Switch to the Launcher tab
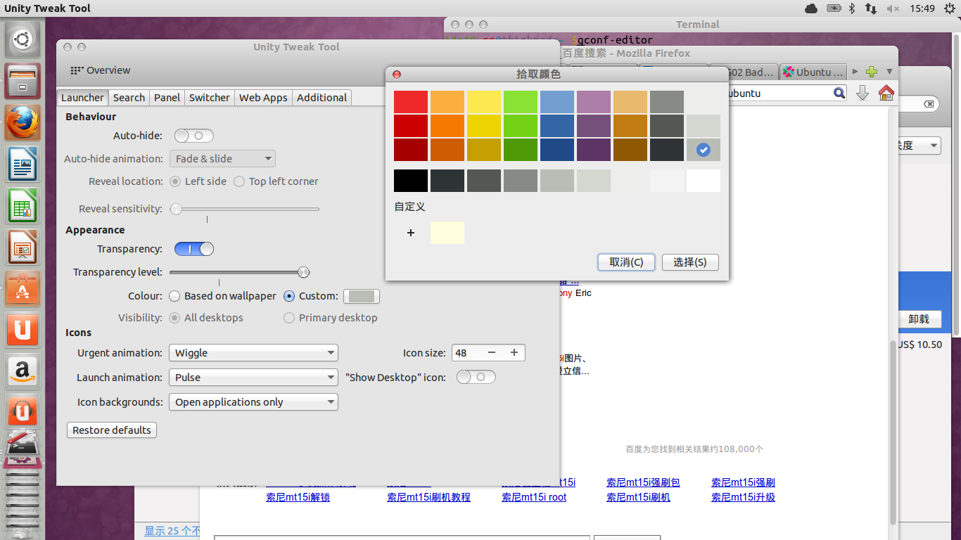 tap(82, 98)
